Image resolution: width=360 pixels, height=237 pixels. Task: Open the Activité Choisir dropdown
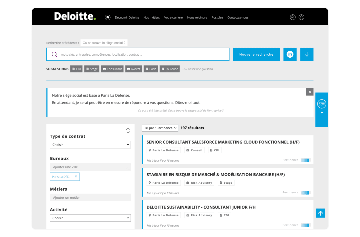(90, 218)
